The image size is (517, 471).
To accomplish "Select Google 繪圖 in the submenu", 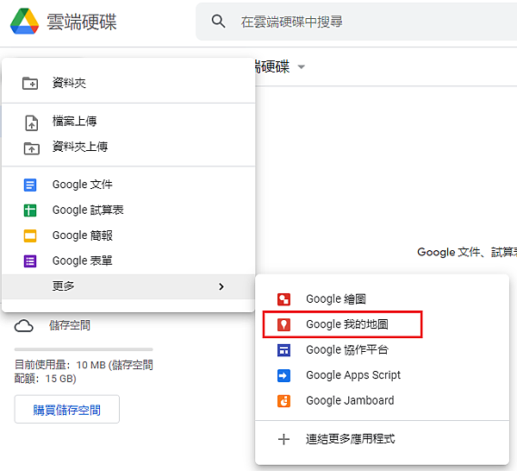I will (382, 299).
